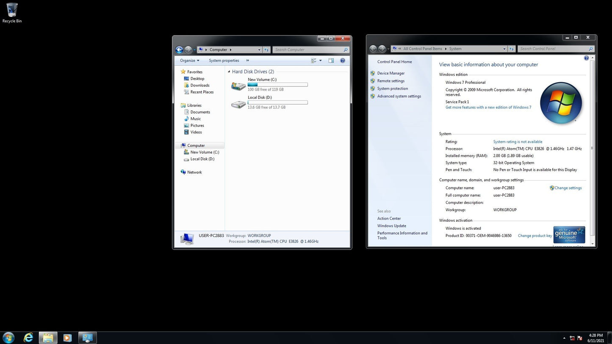Click the search magnifier in Computer window

(346, 50)
